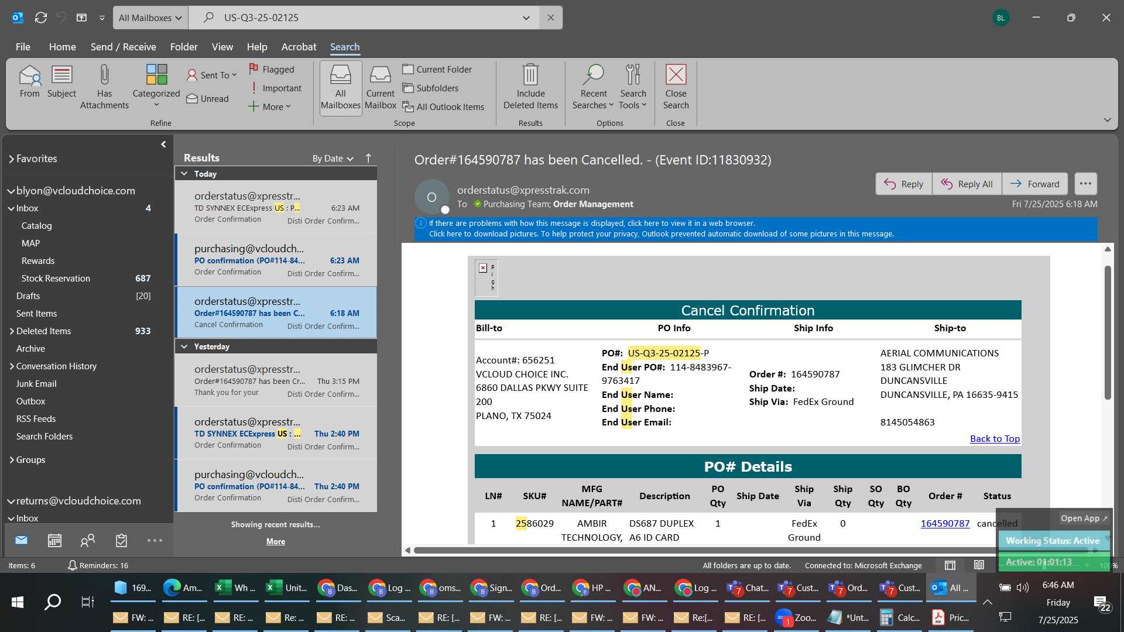Collapse the folder pane arrow
Image resolution: width=1124 pixels, height=632 pixels.
163,144
